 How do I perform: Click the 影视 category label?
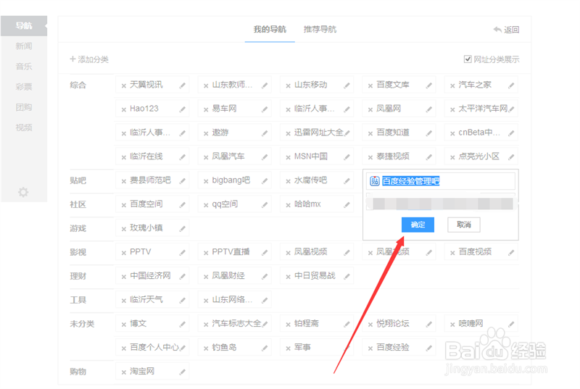click(x=78, y=252)
